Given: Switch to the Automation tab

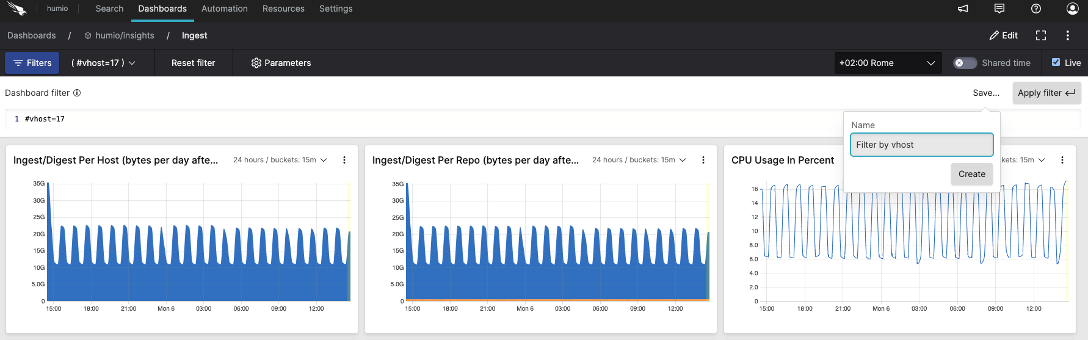Looking at the screenshot, I should pos(224,9).
